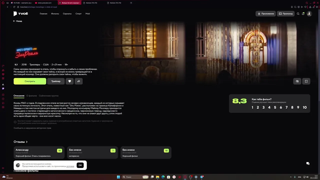Go back via Назад link
The width and height of the screenshot is (320, 180).
[x=18, y=21]
